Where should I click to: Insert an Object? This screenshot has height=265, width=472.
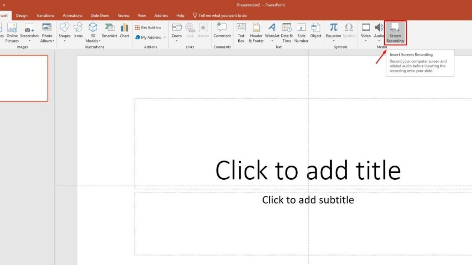click(x=316, y=31)
